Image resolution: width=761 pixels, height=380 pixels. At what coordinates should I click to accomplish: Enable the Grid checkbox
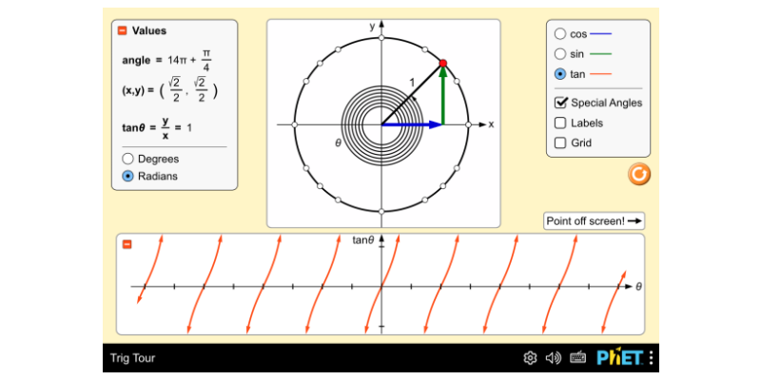click(560, 143)
